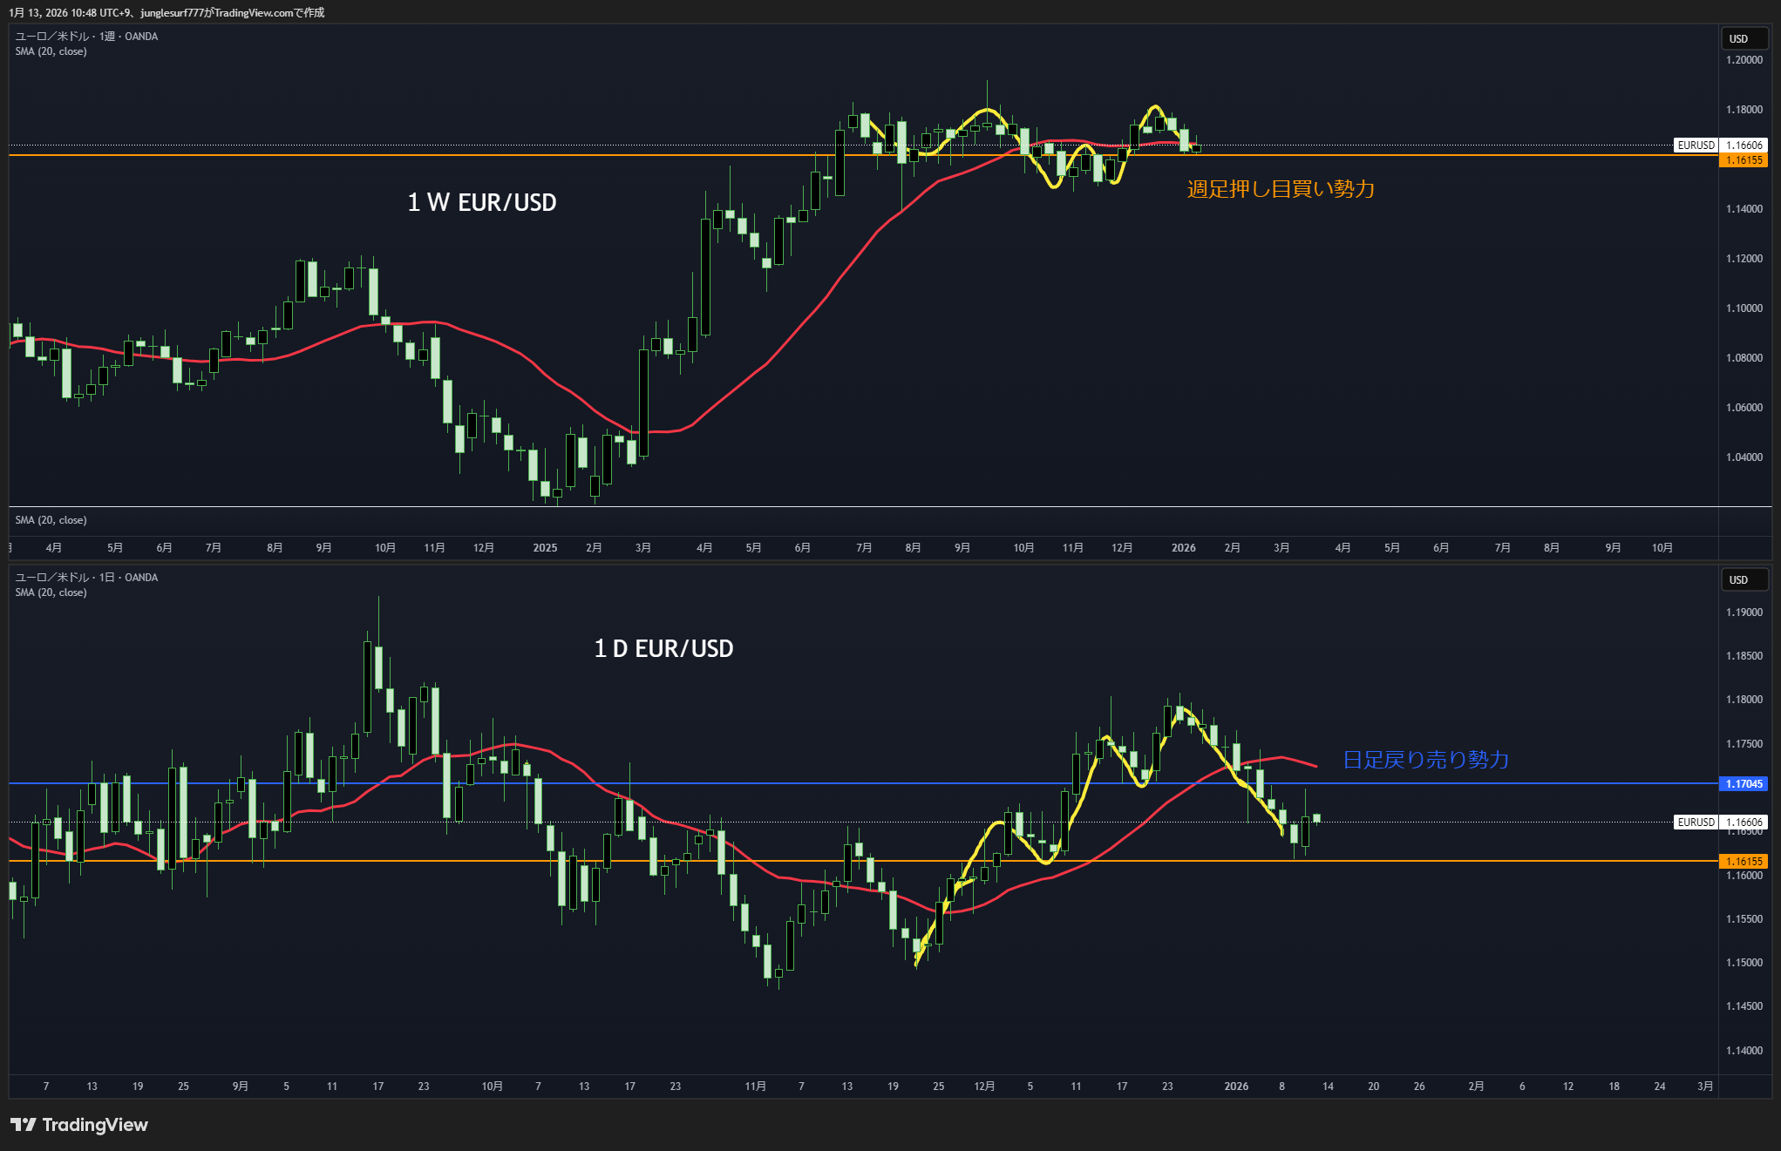Click the USD currency button on weekly chart
The image size is (1781, 1151).
pyautogui.click(x=1743, y=38)
